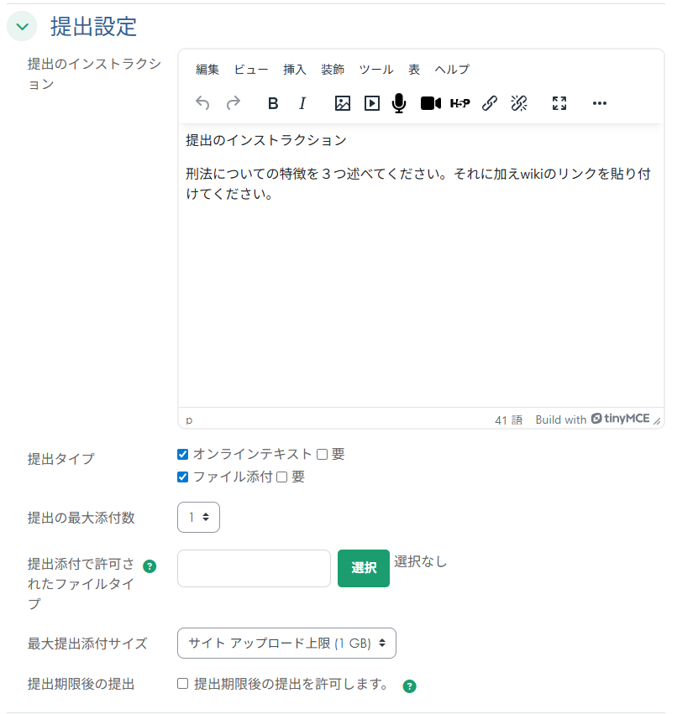Open the insert link tool
693x714 pixels.
pyautogui.click(x=490, y=103)
